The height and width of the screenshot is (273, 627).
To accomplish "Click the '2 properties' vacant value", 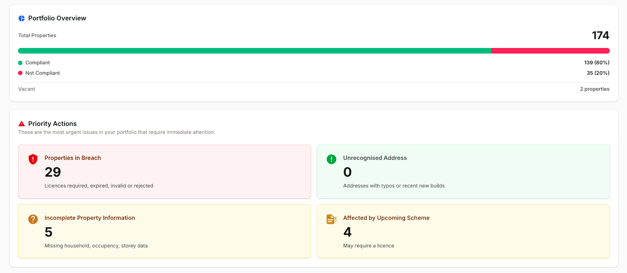I will (595, 89).
